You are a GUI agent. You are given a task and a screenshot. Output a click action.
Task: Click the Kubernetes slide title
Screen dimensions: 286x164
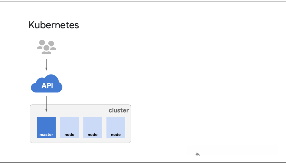(x=54, y=25)
